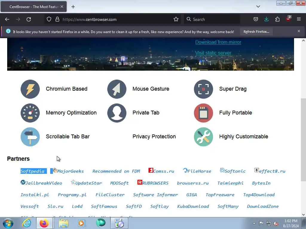Open Recommended on FDM link
The height and width of the screenshot is (229, 306).
coord(116,171)
